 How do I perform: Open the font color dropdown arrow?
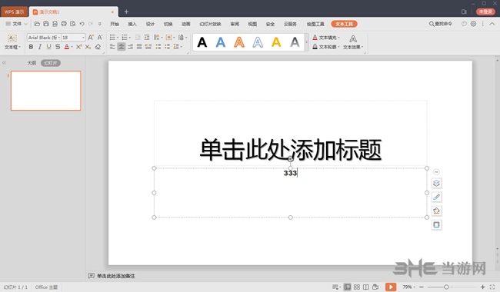click(72, 47)
